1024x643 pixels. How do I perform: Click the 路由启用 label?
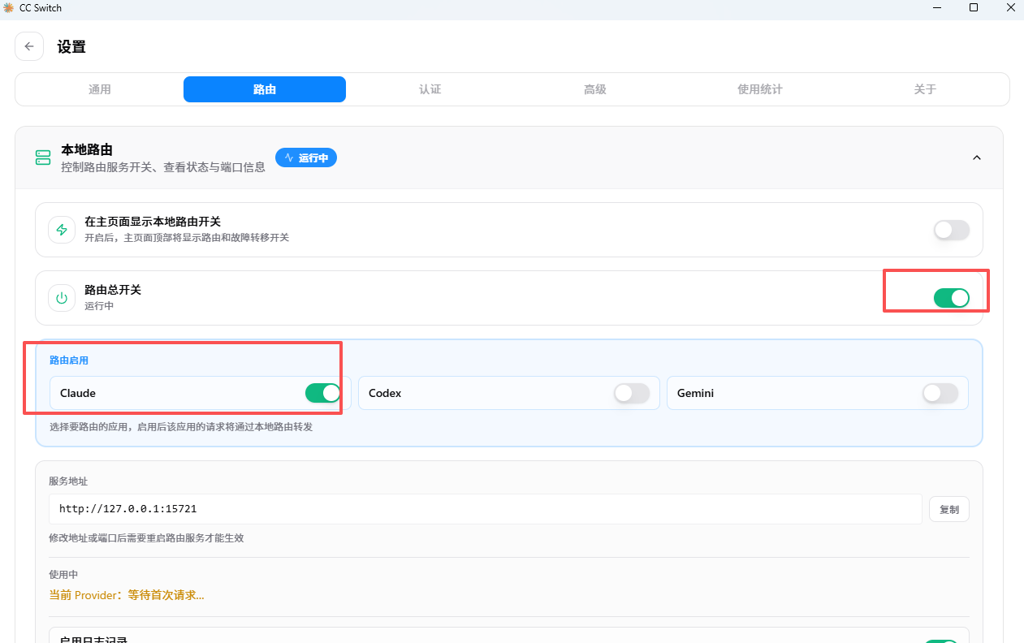click(69, 360)
